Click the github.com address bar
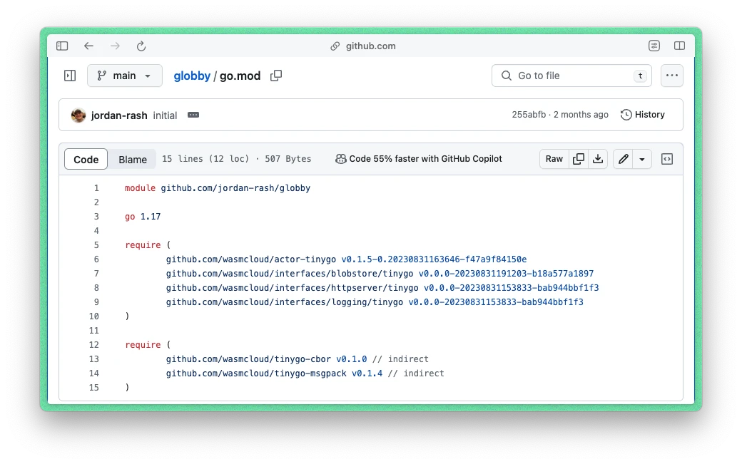The width and height of the screenshot is (742, 464). (363, 46)
